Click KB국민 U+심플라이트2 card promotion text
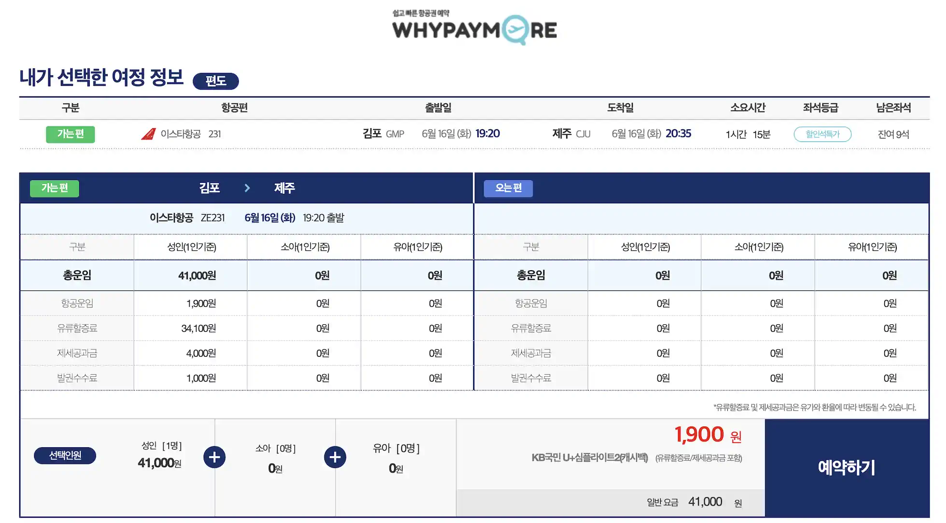 [x=590, y=457]
